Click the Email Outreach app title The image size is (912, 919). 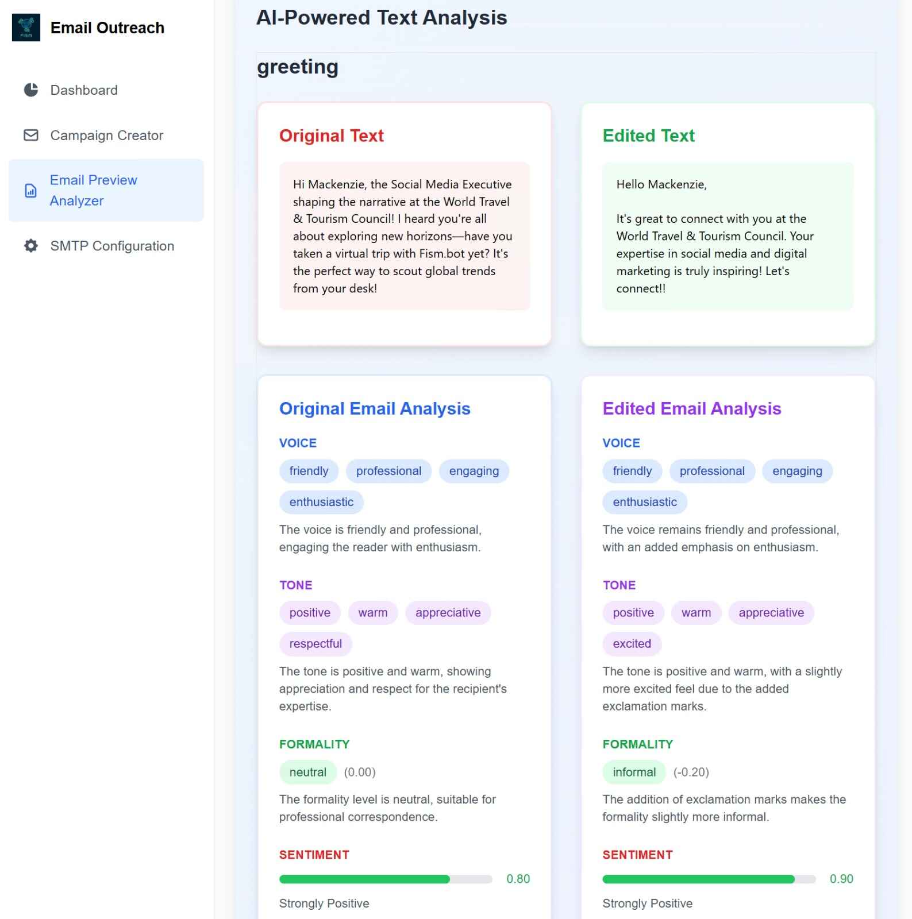click(x=107, y=28)
